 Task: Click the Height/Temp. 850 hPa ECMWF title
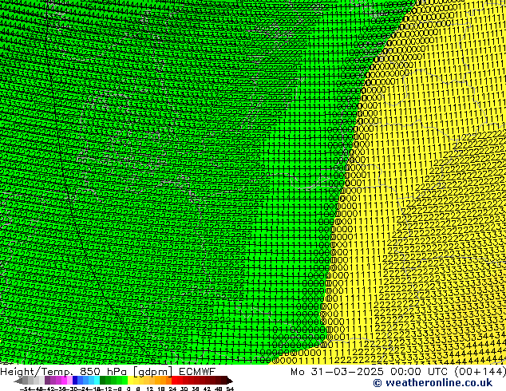pos(108,372)
